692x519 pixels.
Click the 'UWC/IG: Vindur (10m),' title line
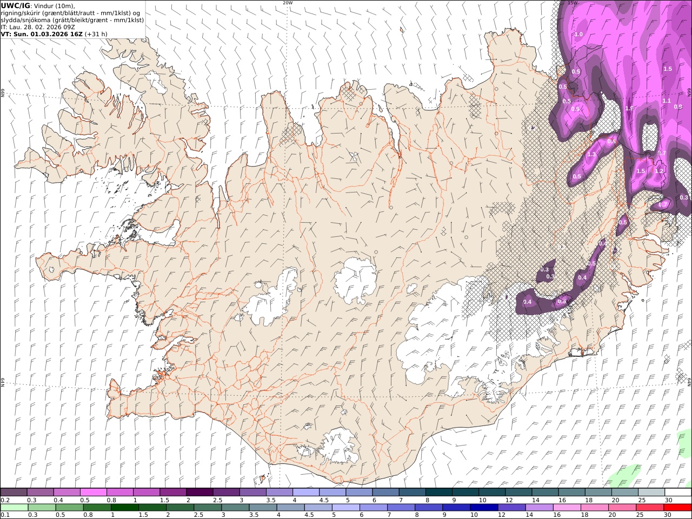[38, 5]
